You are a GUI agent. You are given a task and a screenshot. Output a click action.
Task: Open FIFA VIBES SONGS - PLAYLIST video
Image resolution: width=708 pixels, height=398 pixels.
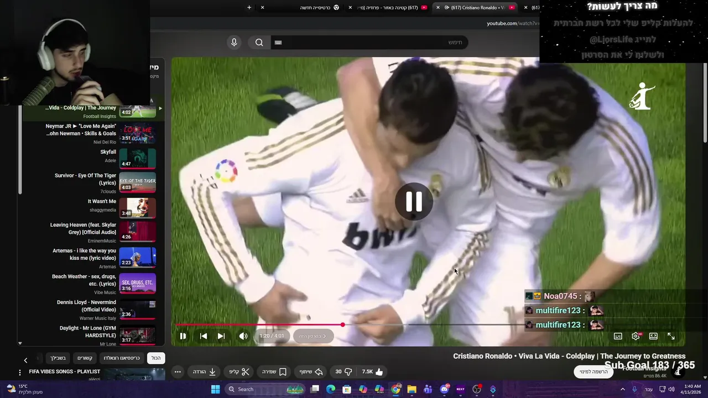[65, 371]
